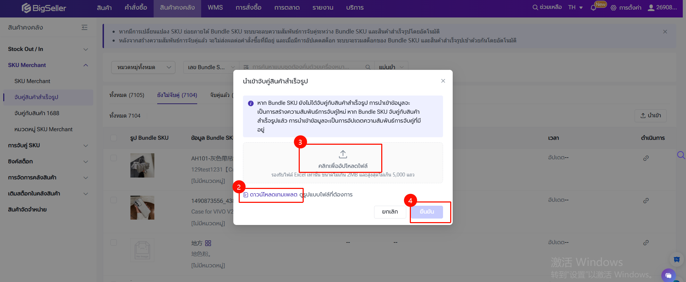This screenshot has height=282, width=686.
Task: Click the Bundle SKU search input field
Action: [307, 67]
